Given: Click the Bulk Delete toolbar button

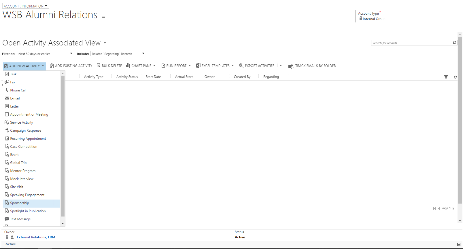Looking at the screenshot, I should (x=109, y=66).
